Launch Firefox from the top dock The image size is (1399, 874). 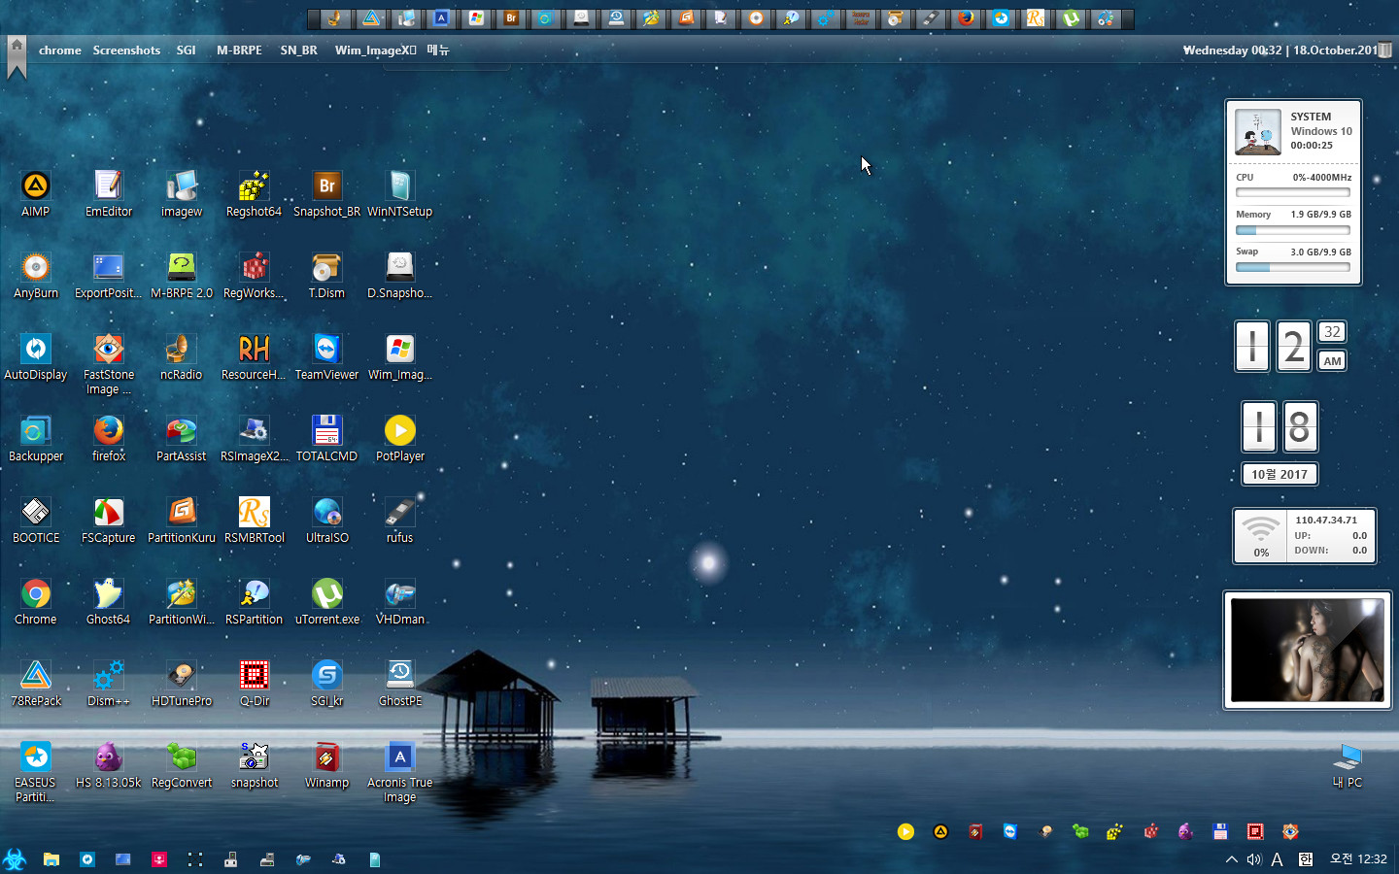[966, 18]
